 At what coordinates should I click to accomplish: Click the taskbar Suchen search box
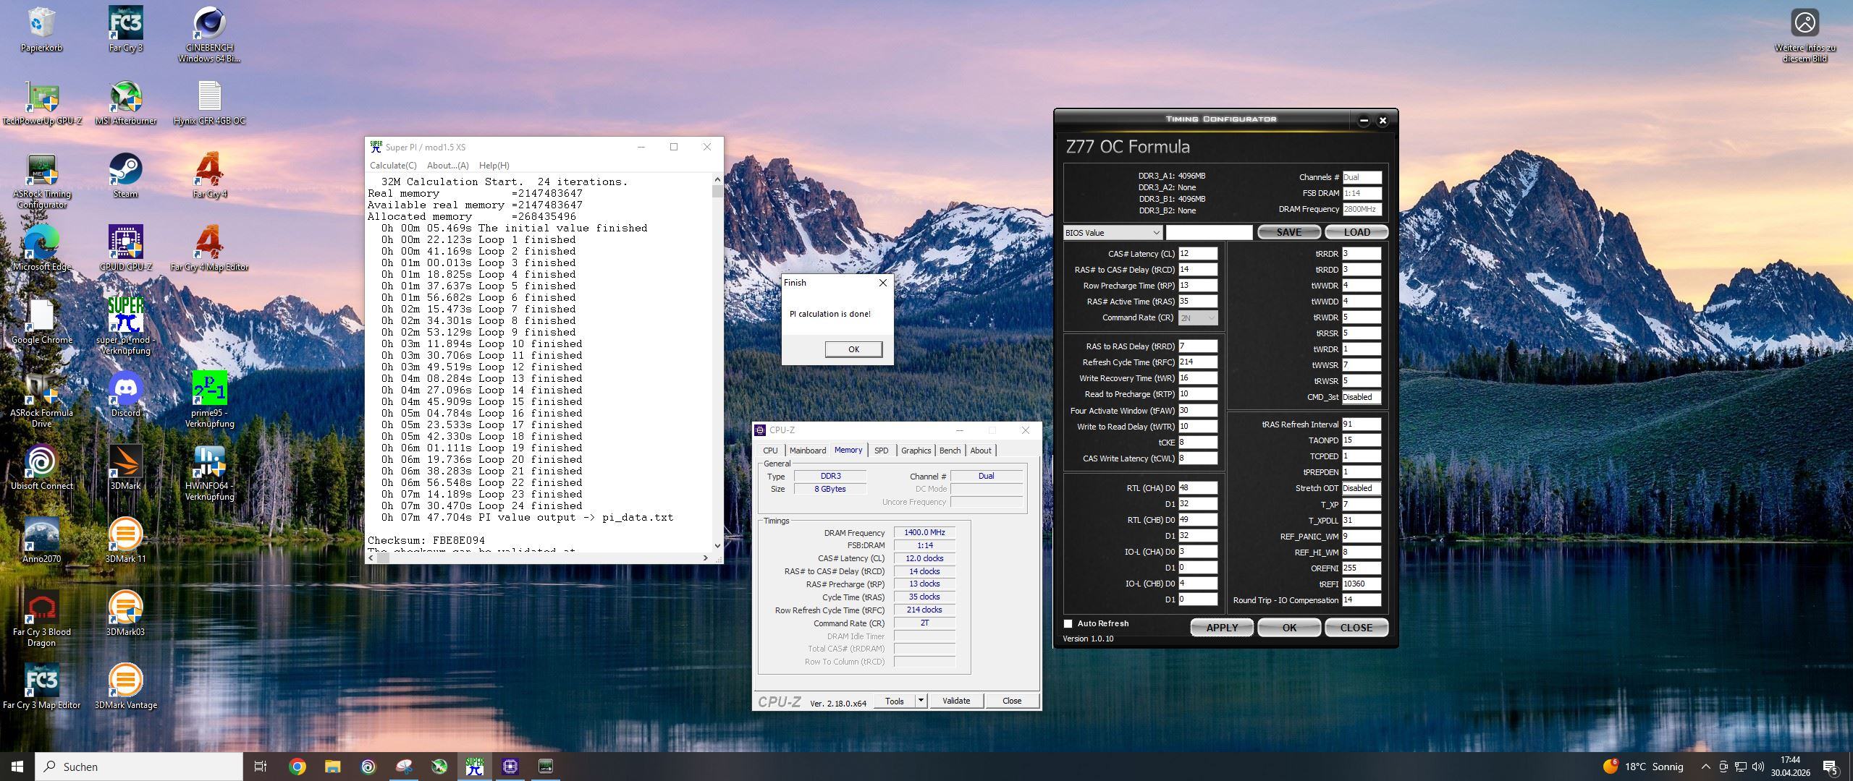tap(139, 767)
